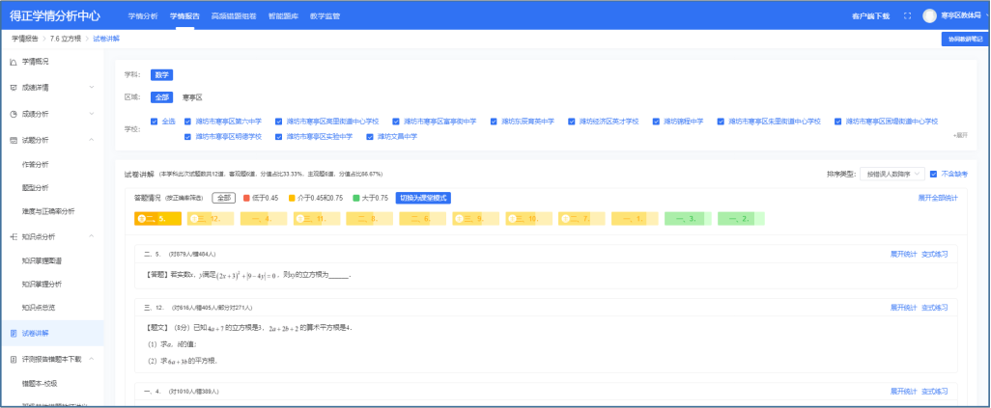991x408 pixels.
Task: Uncheck 潍坊市寒亭区高里街道中心学校 checkbox
Action: [x=279, y=122]
